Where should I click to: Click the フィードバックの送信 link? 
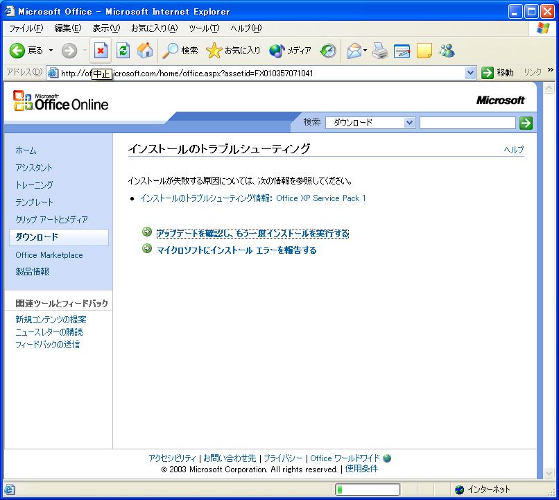coord(47,345)
